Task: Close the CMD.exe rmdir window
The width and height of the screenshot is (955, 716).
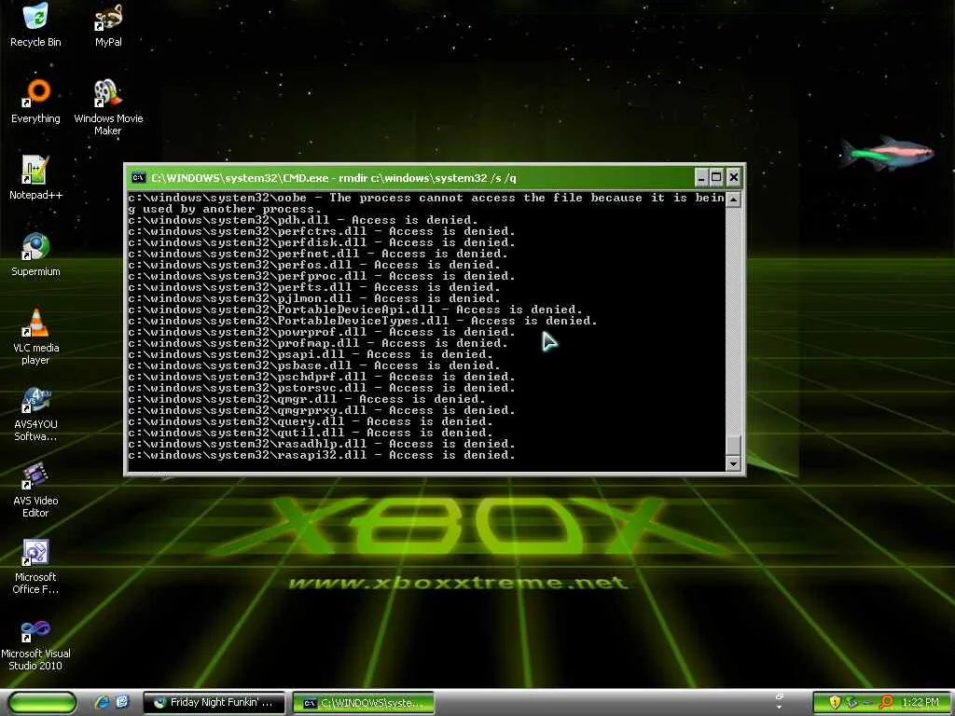Action: coord(734,178)
